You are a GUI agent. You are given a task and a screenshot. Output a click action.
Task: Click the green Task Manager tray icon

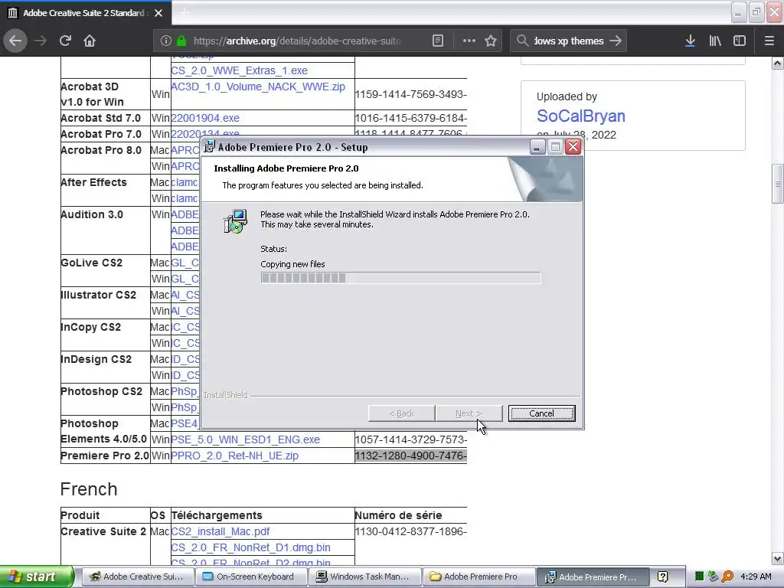point(700,577)
